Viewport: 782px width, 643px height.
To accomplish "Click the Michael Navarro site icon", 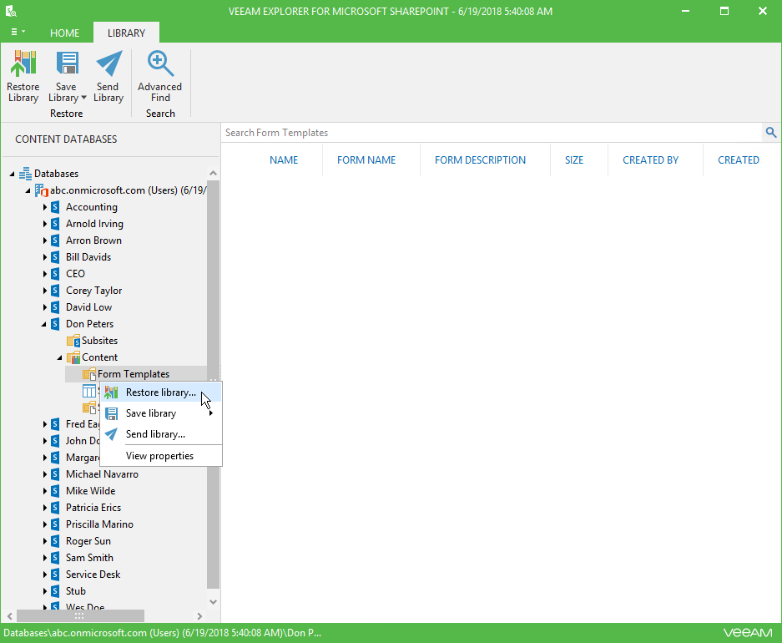I will [55, 474].
